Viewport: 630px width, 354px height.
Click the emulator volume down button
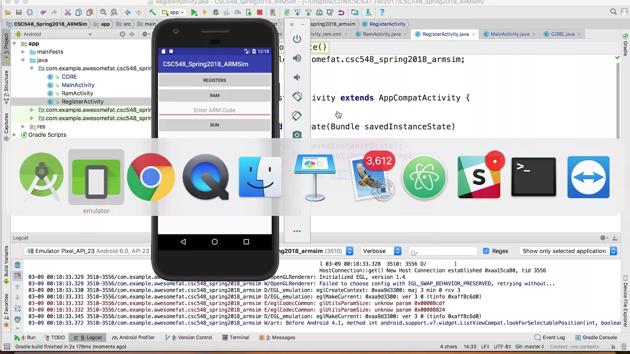tap(297, 77)
